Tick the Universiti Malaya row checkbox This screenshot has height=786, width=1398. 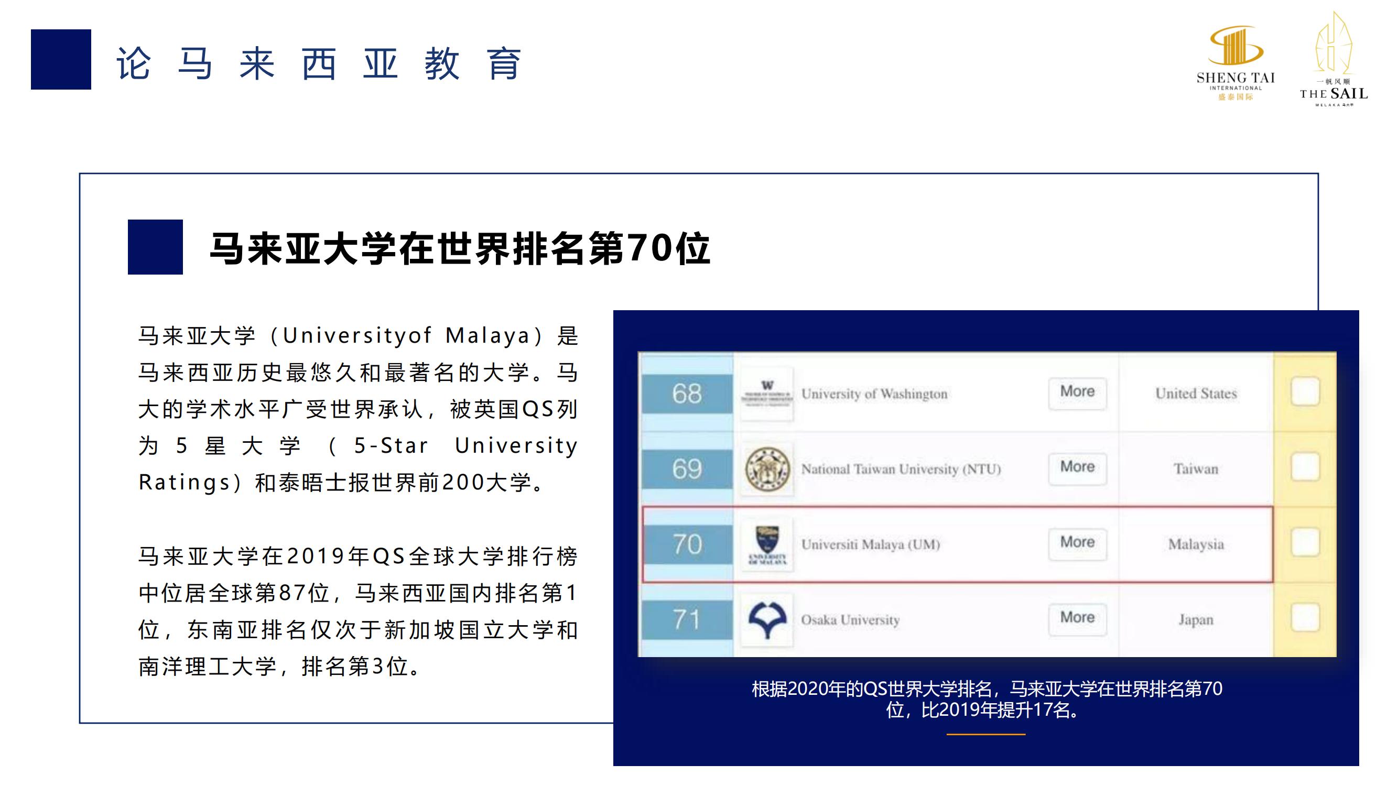pyautogui.click(x=1305, y=542)
